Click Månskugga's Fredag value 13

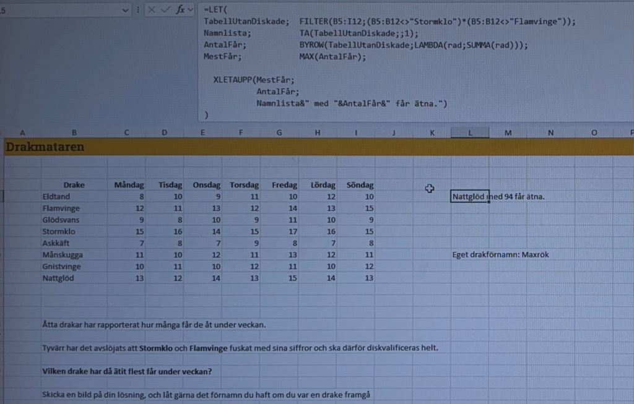point(279,255)
